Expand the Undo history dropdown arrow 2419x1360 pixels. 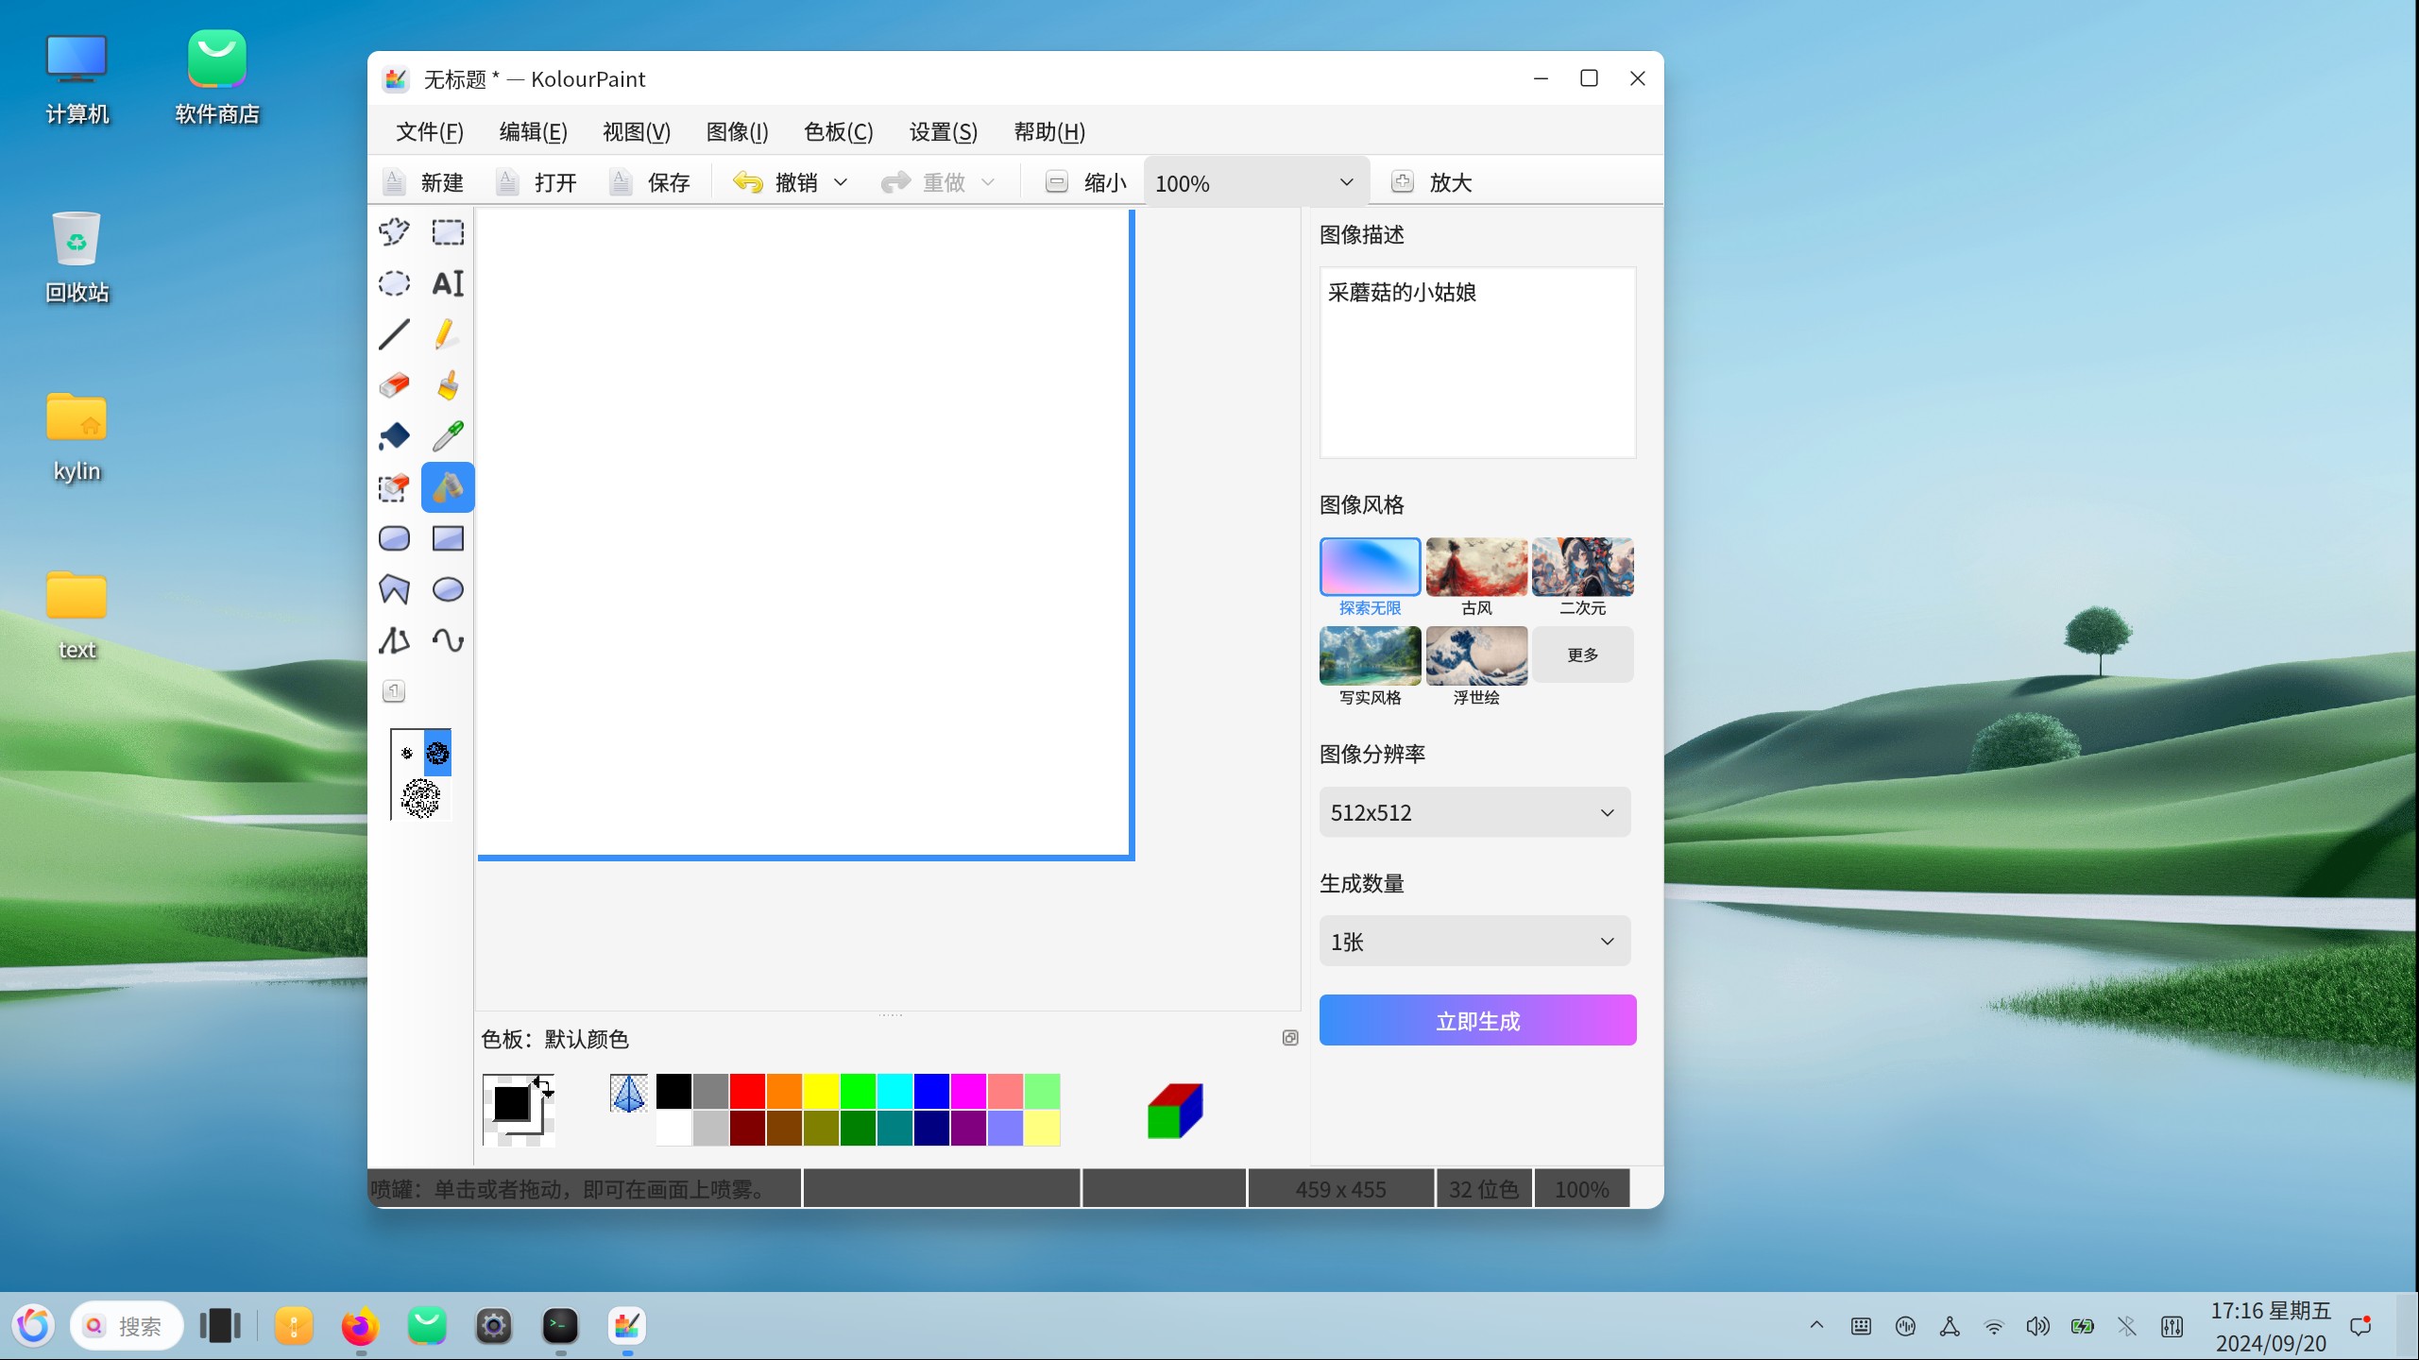click(x=841, y=182)
